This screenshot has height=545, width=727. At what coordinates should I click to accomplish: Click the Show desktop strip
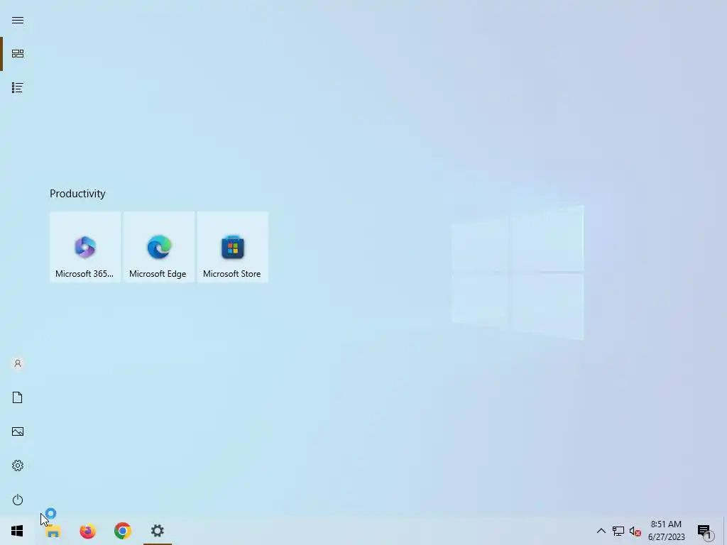click(x=725, y=531)
